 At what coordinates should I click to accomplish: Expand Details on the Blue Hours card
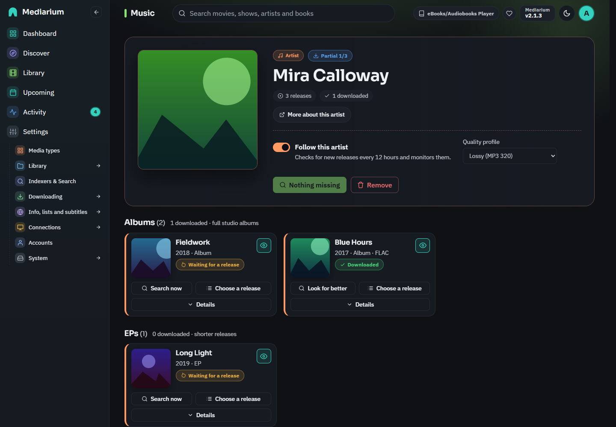pos(360,304)
